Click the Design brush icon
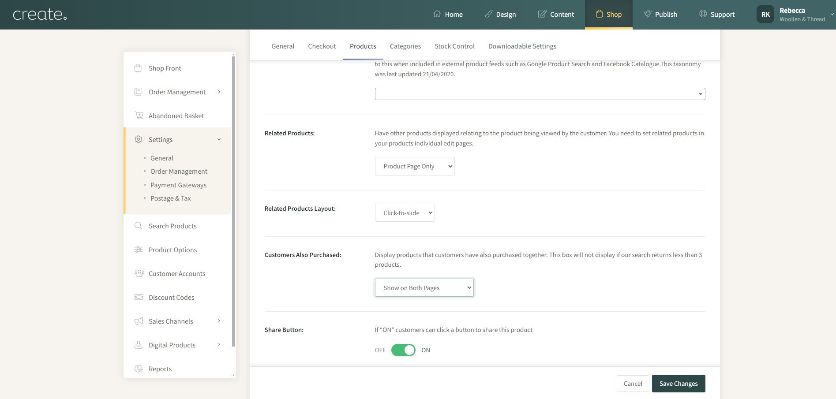Viewport: 836px width, 399px height. pyautogui.click(x=488, y=14)
